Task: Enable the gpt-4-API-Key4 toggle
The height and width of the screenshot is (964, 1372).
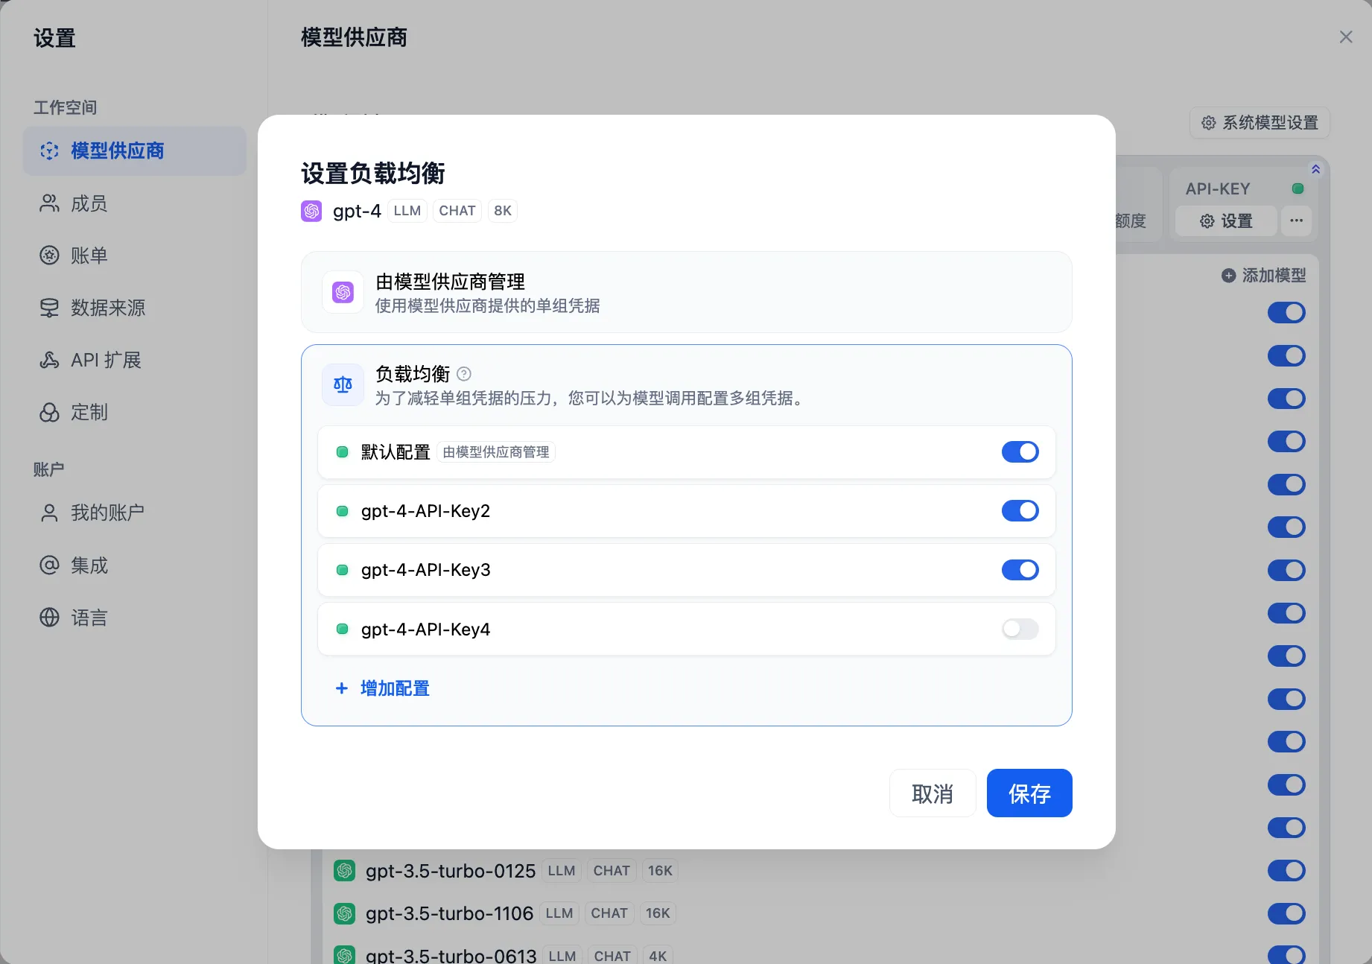Action: 1020,630
